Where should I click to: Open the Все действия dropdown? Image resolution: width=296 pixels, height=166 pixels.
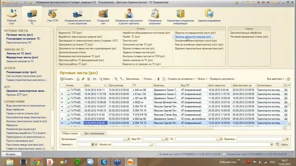276,79
